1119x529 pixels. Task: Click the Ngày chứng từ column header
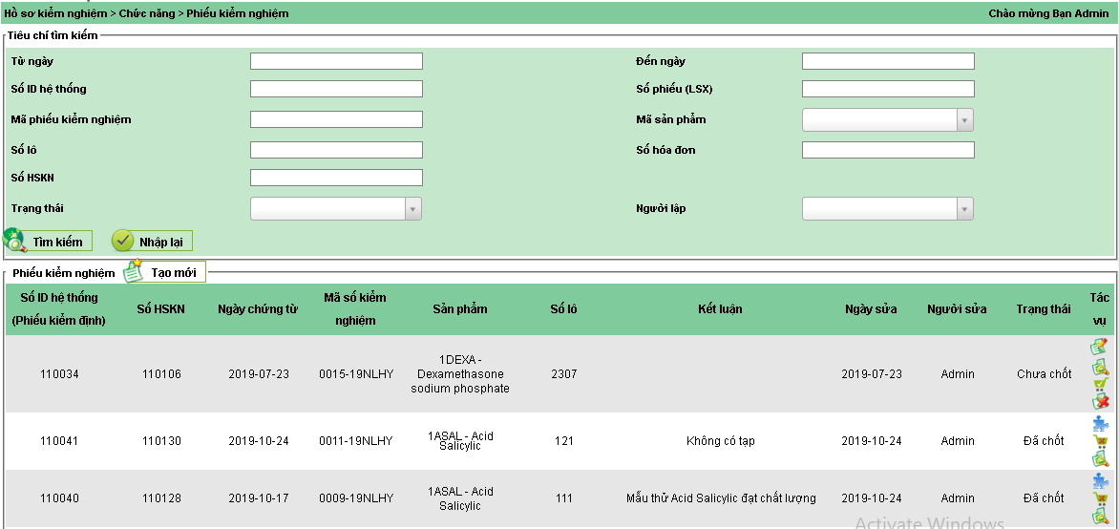pos(258,309)
